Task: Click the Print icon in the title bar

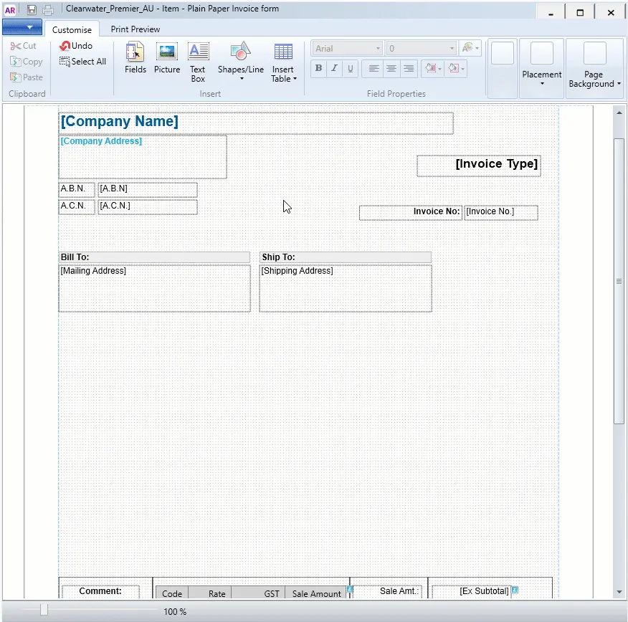Action: click(47, 9)
